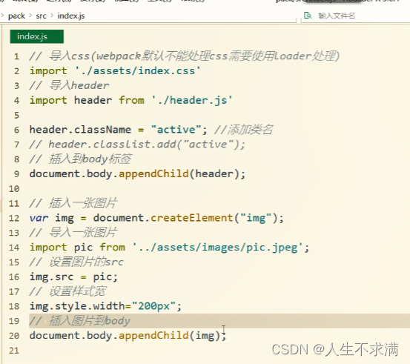The width and height of the screenshot is (410, 364).
Task: Open the pack folder in the breadcrumb
Action: coord(16,16)
